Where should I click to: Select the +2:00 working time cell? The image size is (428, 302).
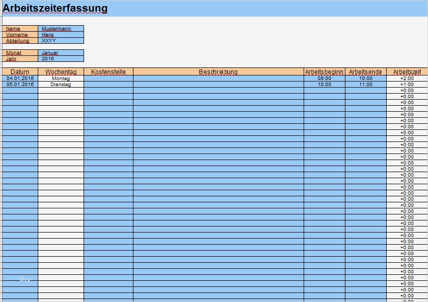pos(407,79)
